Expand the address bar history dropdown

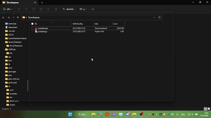(x=154, y=17)
